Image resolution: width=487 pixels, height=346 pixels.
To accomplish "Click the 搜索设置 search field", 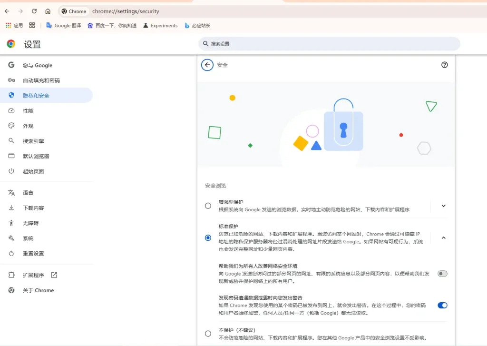I will click(x=329, y=44).
